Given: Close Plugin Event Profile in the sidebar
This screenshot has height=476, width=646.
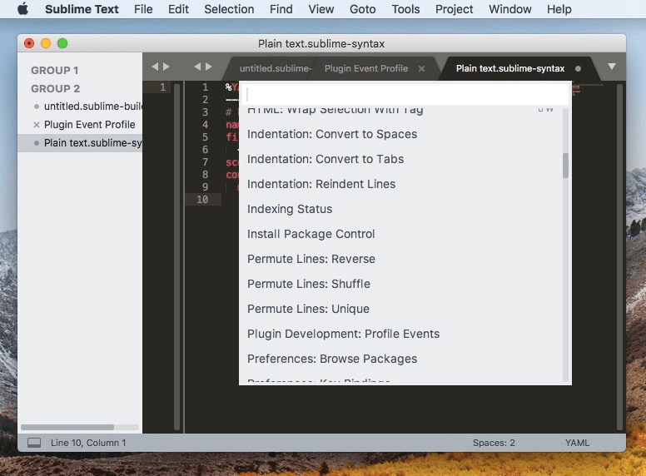Looking at the screenshot, I should coord(36,125).
